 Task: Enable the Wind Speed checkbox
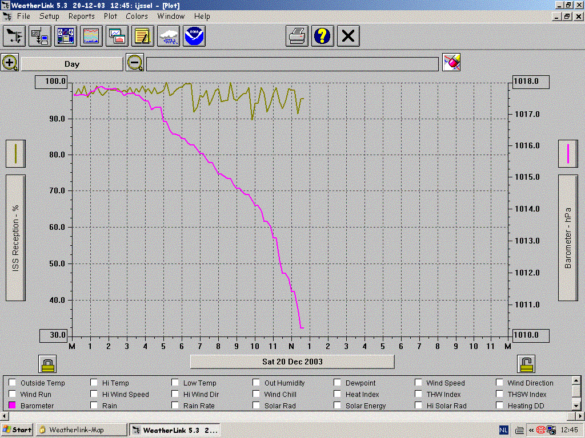point(418,383)
